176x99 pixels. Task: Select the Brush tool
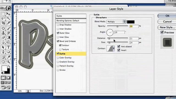tap(9, 28)
